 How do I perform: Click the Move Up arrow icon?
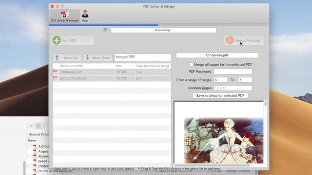(x=57, y=58)
